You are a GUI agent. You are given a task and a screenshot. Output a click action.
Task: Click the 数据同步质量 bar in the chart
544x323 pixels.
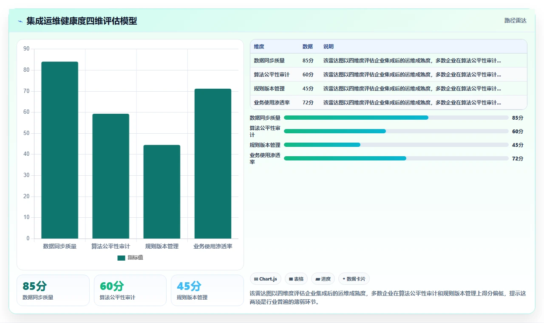click(59, 150)
